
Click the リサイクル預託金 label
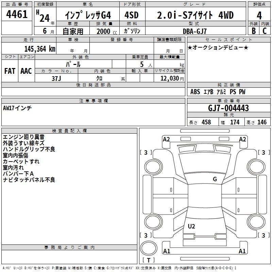tap(169, 71)
